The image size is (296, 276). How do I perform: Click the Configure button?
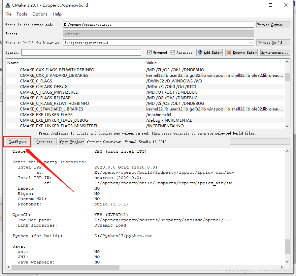(17, 142)
